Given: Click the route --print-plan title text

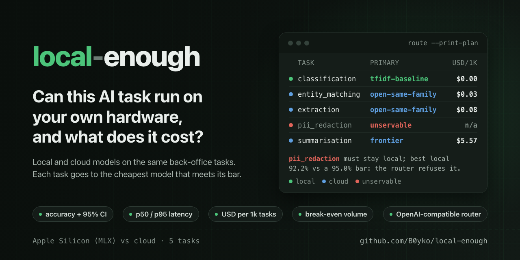Looking at the screenshot, I should [443, 43].
